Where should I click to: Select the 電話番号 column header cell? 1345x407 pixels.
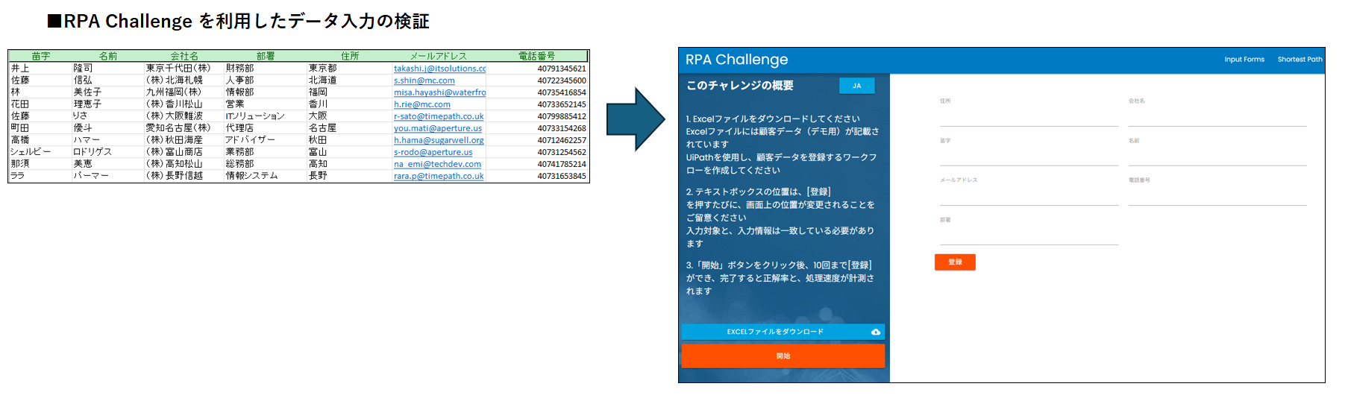click(536, 56)
